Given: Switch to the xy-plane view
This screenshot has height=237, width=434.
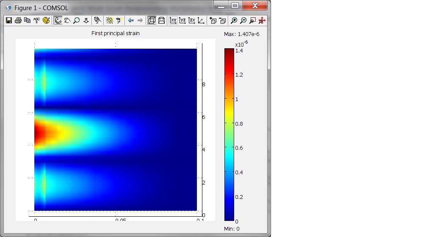Looking at the screenshot, I should pyautogui.click(x=173, y=20).
